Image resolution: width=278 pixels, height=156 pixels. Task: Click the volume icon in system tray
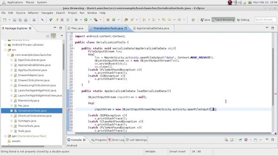pyautogui.click(x=240, y=2)
